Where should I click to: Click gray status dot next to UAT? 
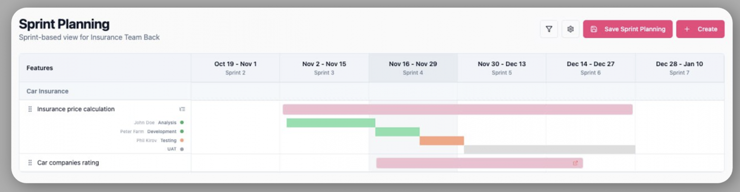point(182,149)
